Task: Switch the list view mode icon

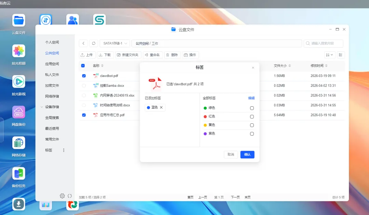Action: [x=341, y=55]
